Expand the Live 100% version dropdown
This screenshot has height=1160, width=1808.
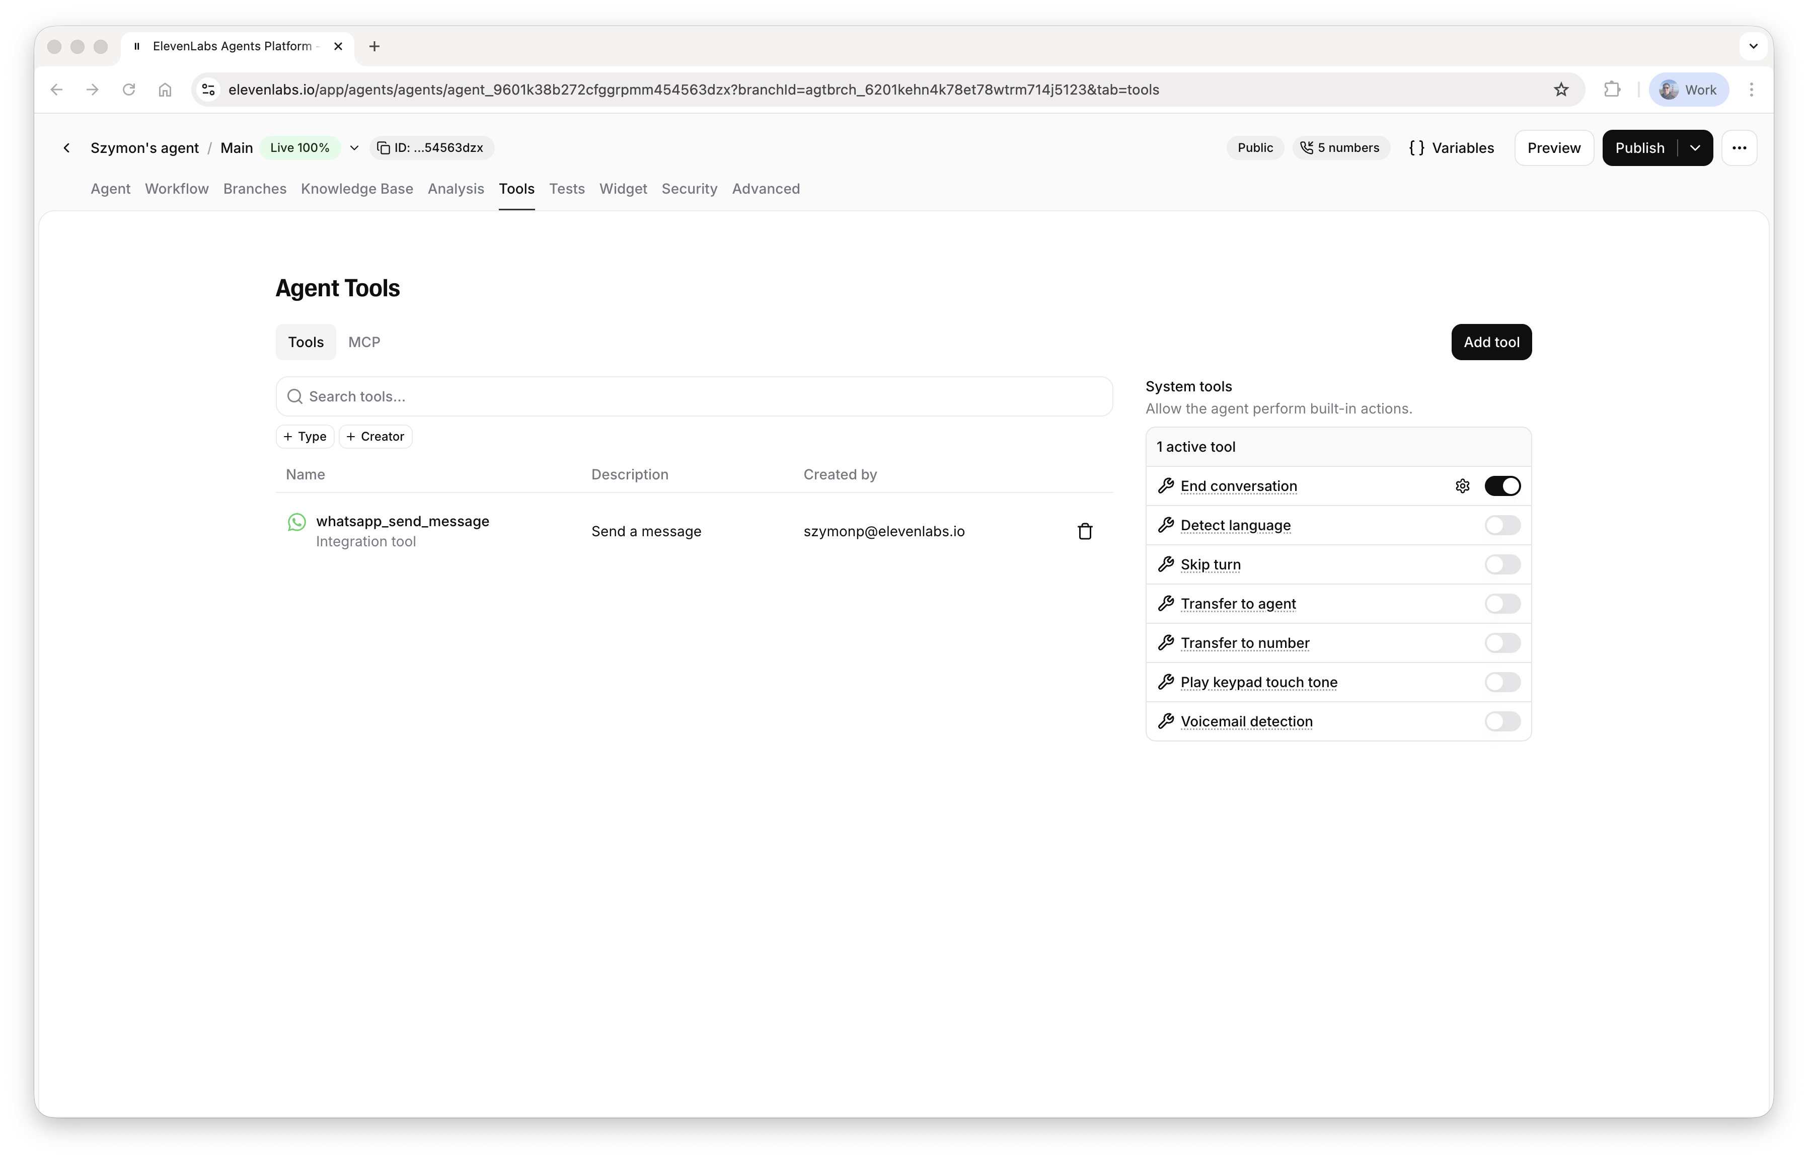coord(354,147)
